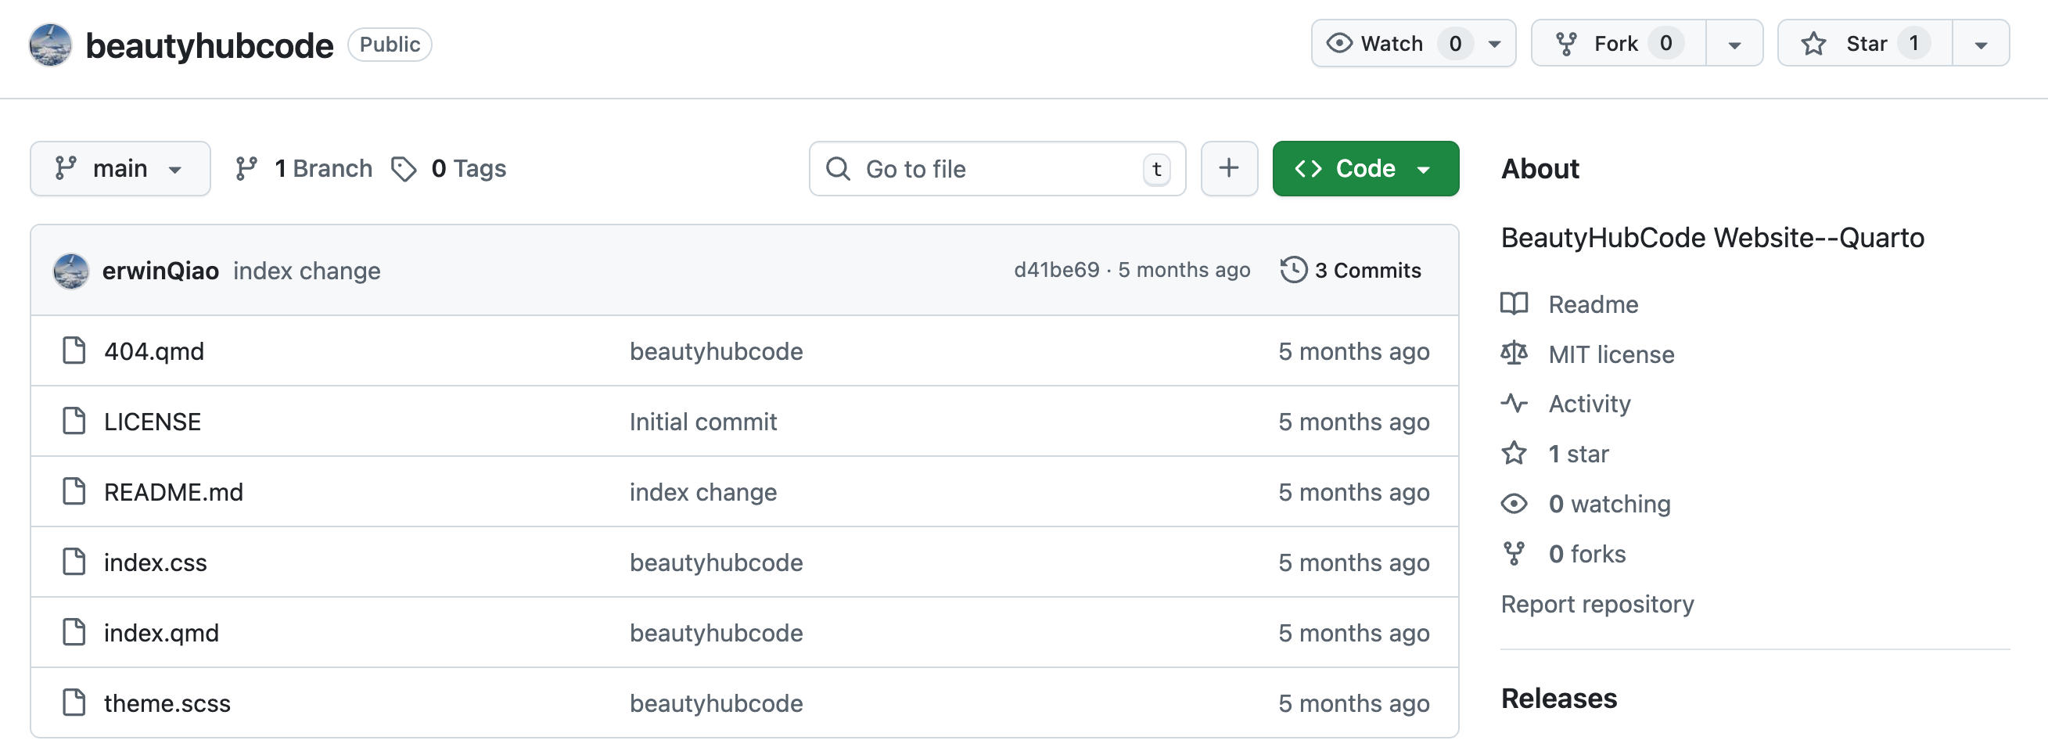Click the book icon beside Readme
This screenshot has width=2048, height=751.
click(1514, 304)
